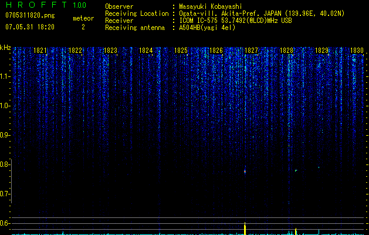Click the 1824 time marker
This screenshot has width=369, height=235.
[x=145, y=51]
